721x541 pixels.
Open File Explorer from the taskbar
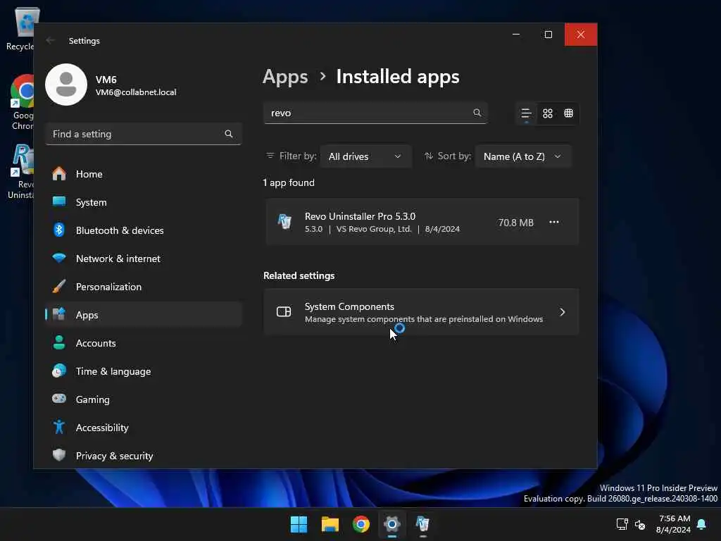coord(330,524)
